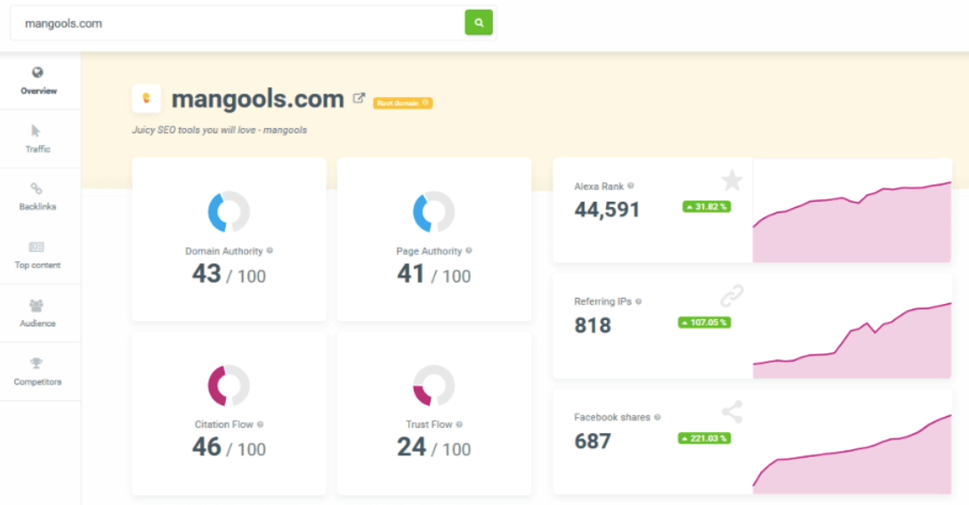The width and height of the screenshot is (969, 505).
Task: Switch to the Audience tab
Action: point(38,313)
